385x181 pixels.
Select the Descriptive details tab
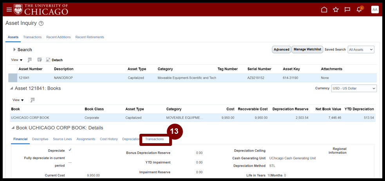[x=40, y=139]
